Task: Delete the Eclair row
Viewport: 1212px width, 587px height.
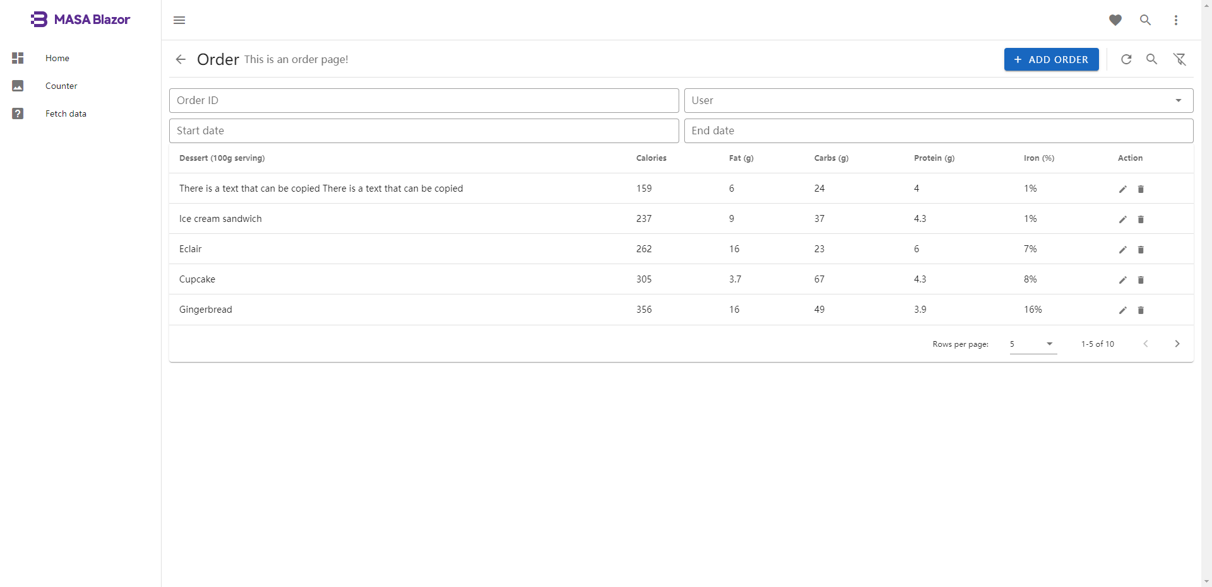Action: tap(1141, 250)
